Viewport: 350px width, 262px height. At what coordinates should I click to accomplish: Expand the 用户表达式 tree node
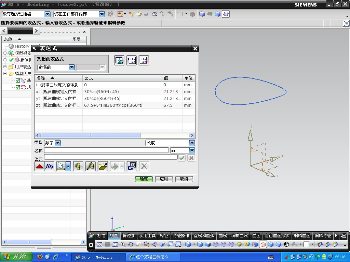tap(5, 67)
